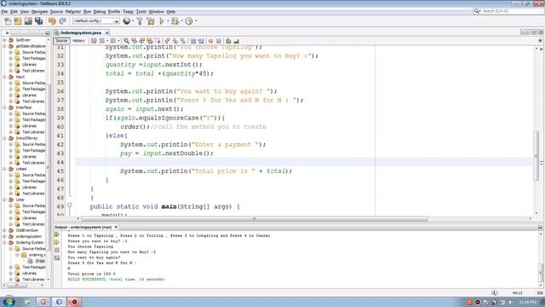
Task: Click the Profile Project icon
Action: 189,21
